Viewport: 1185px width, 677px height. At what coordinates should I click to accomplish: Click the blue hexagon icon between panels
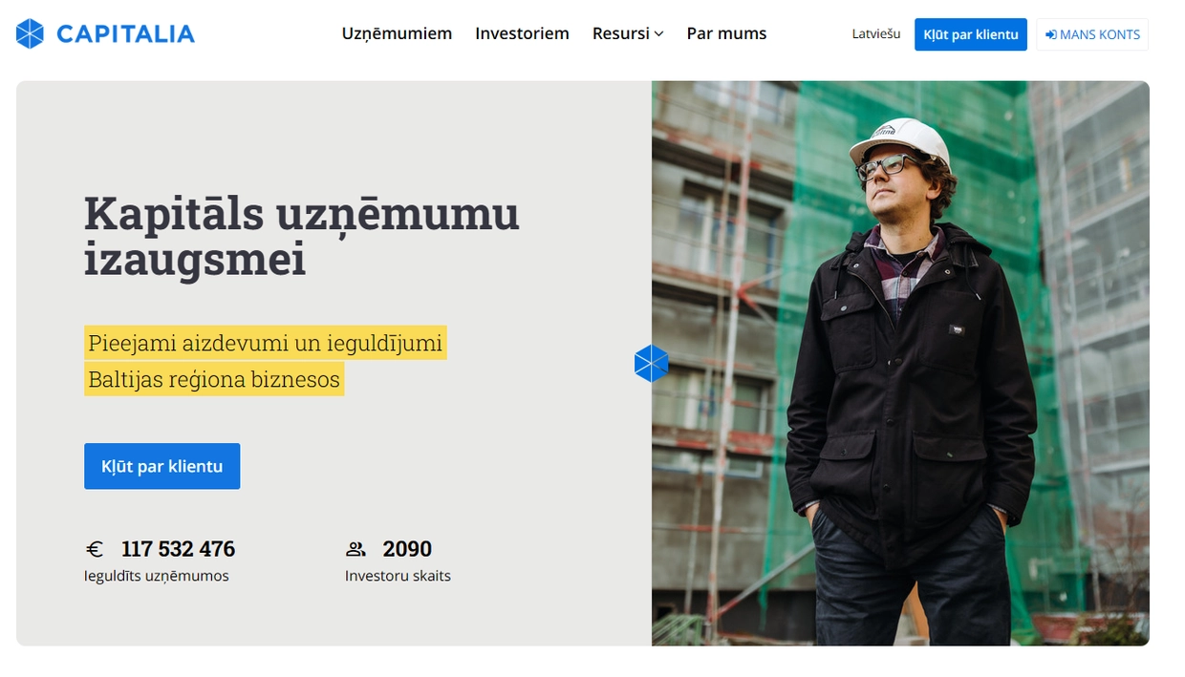click(652, 364)
